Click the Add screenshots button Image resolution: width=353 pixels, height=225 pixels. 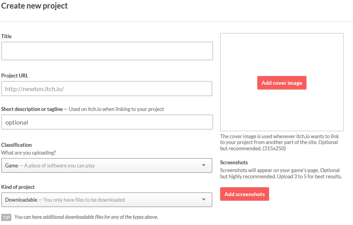point(244,194)
